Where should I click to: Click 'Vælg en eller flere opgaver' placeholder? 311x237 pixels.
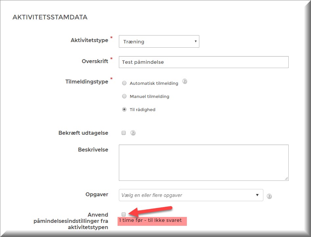(x=152, y=195)
